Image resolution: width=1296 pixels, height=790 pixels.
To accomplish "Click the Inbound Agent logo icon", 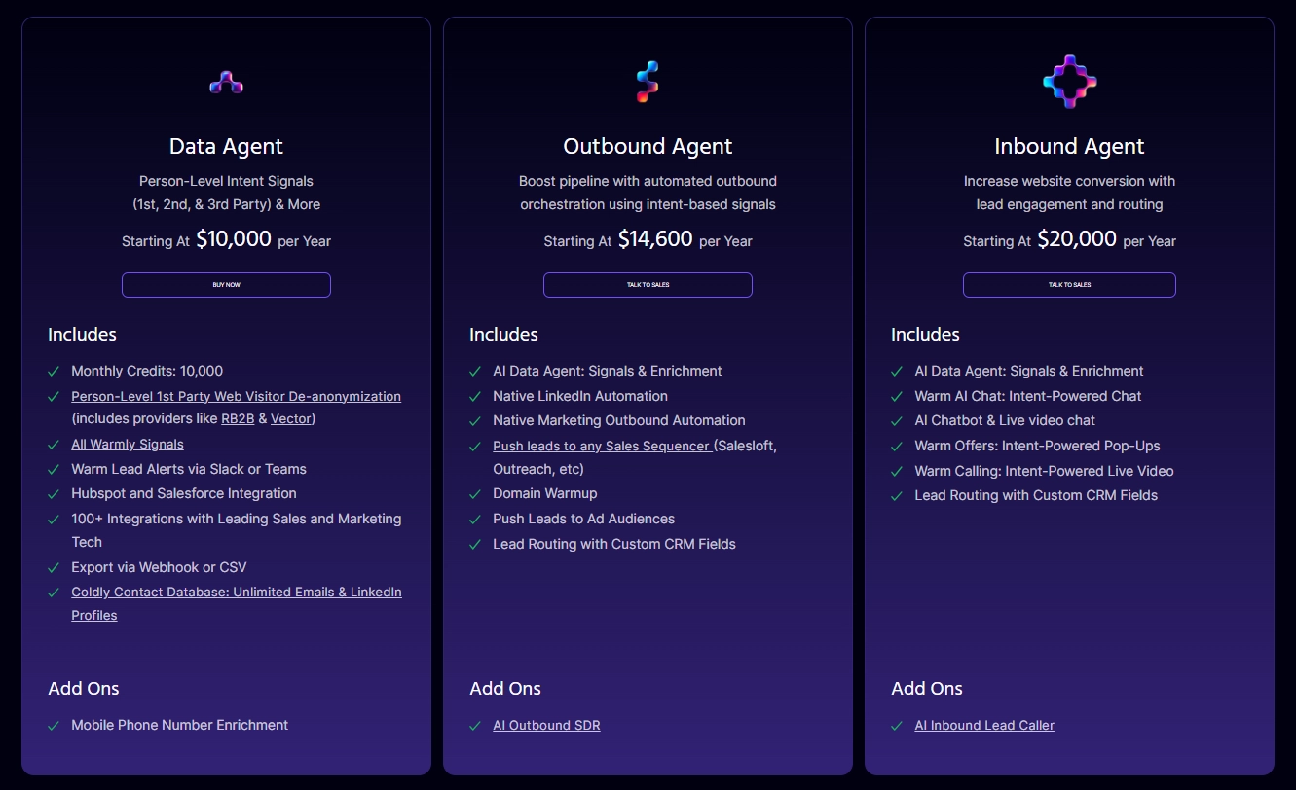I will pyautogui.click(x=1069, y=82).
